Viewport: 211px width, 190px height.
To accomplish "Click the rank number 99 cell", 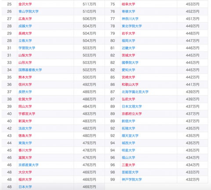I will 113,179.
